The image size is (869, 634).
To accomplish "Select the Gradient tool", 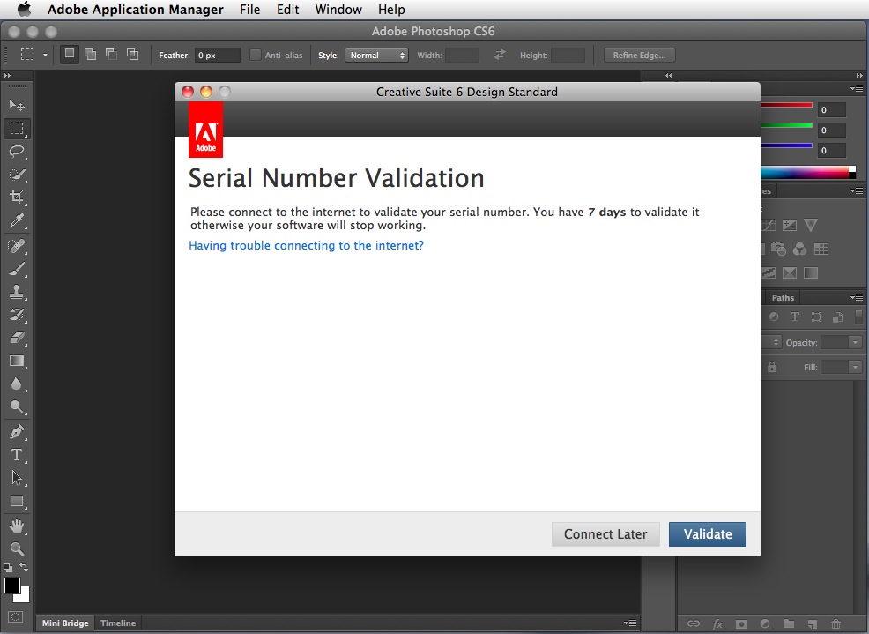I will pyautogui.click(x=16, y=362).
